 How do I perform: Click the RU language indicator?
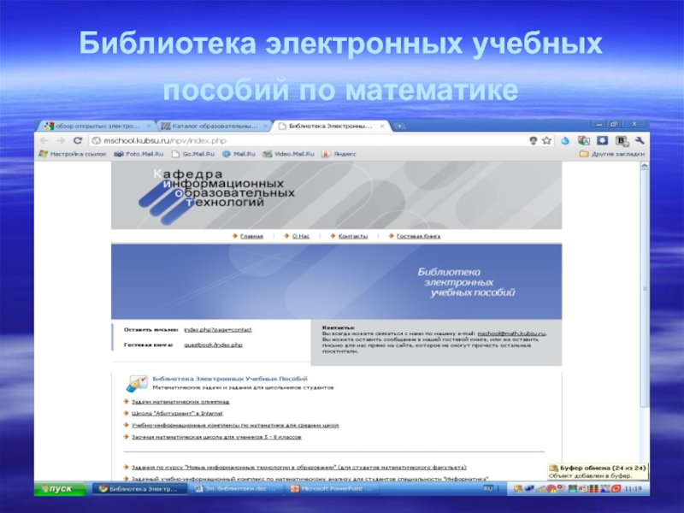[488, 488]
